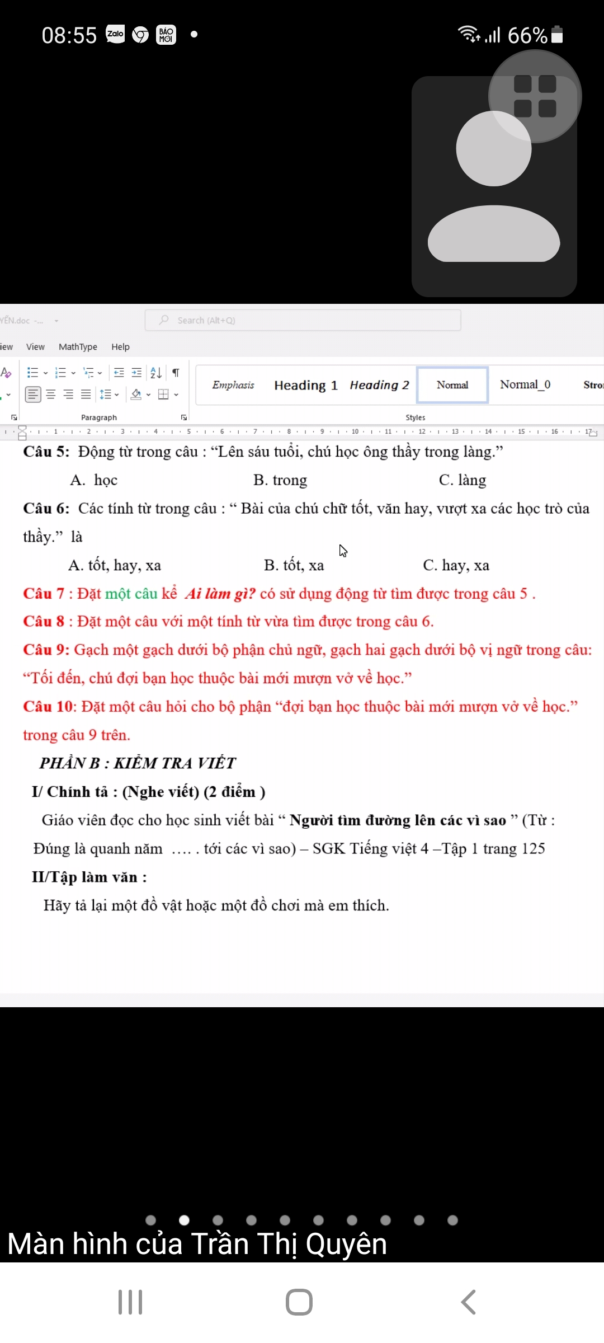Toggle the Align Left button
Screen dimensions: 604x1343
(x=33, y=395)
